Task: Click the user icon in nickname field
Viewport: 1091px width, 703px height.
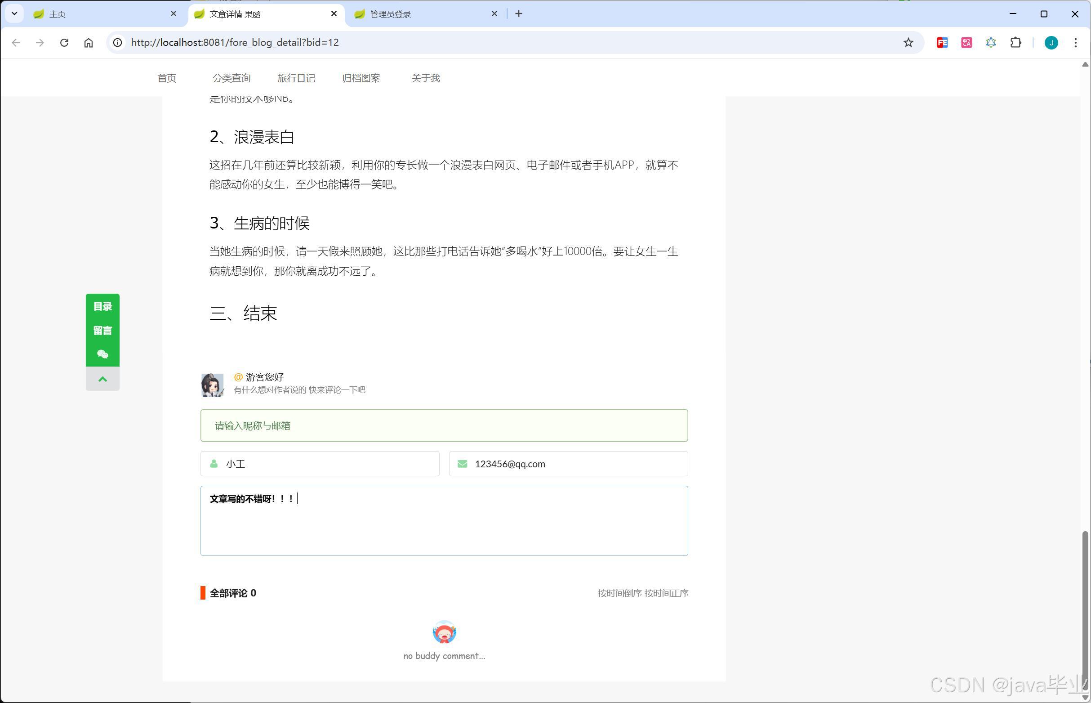Action: [214, 463]
